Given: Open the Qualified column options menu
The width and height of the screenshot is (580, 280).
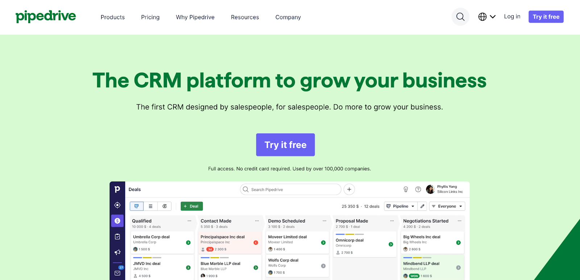Looking at the screenshot, I should [x=189, y=221].
